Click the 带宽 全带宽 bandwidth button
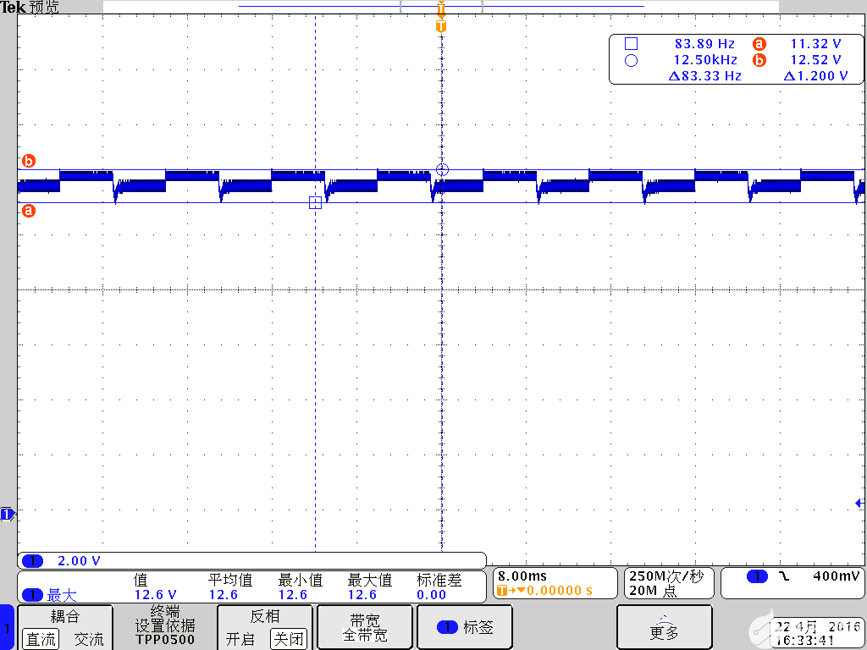 (364, 627)
